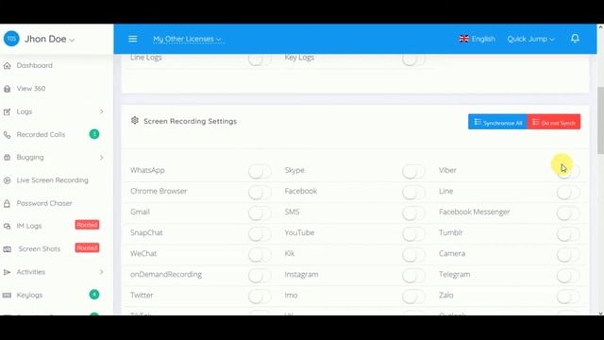Open Recorded Calls menu item
The width and height of the screenshot is (604, 340).
(x=41, y=134)
